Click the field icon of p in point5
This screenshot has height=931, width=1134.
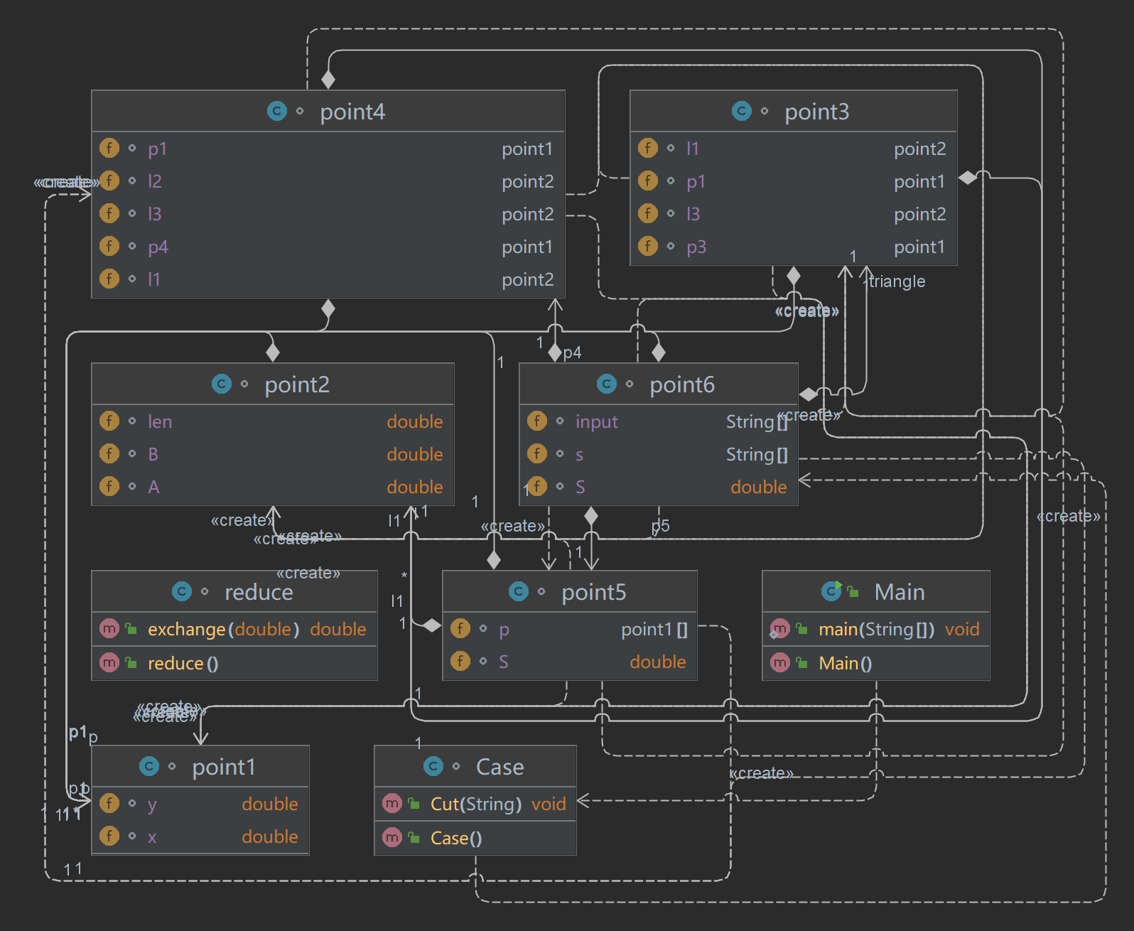coord(460,628)
